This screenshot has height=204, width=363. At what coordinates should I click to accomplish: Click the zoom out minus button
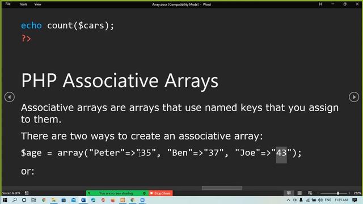(318, 193)
